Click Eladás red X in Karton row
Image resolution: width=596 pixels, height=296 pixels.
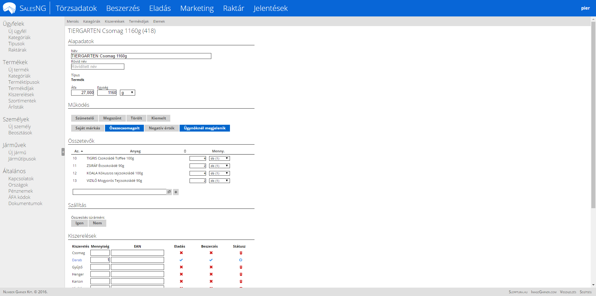[181, 281]
